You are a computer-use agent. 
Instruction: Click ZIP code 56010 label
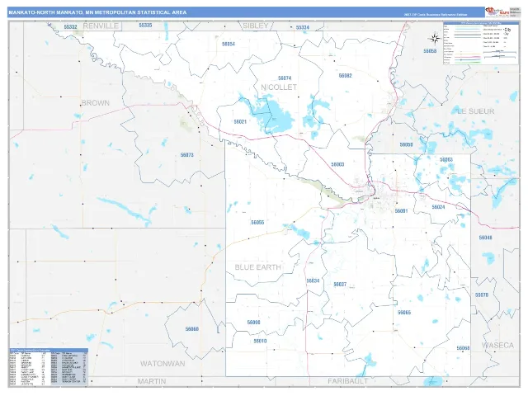[x=260, y=341]
